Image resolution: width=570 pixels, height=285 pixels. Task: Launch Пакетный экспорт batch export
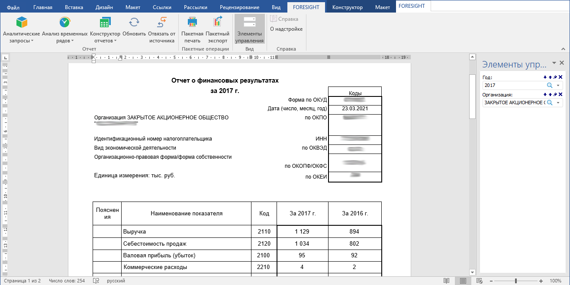(217, 29)
